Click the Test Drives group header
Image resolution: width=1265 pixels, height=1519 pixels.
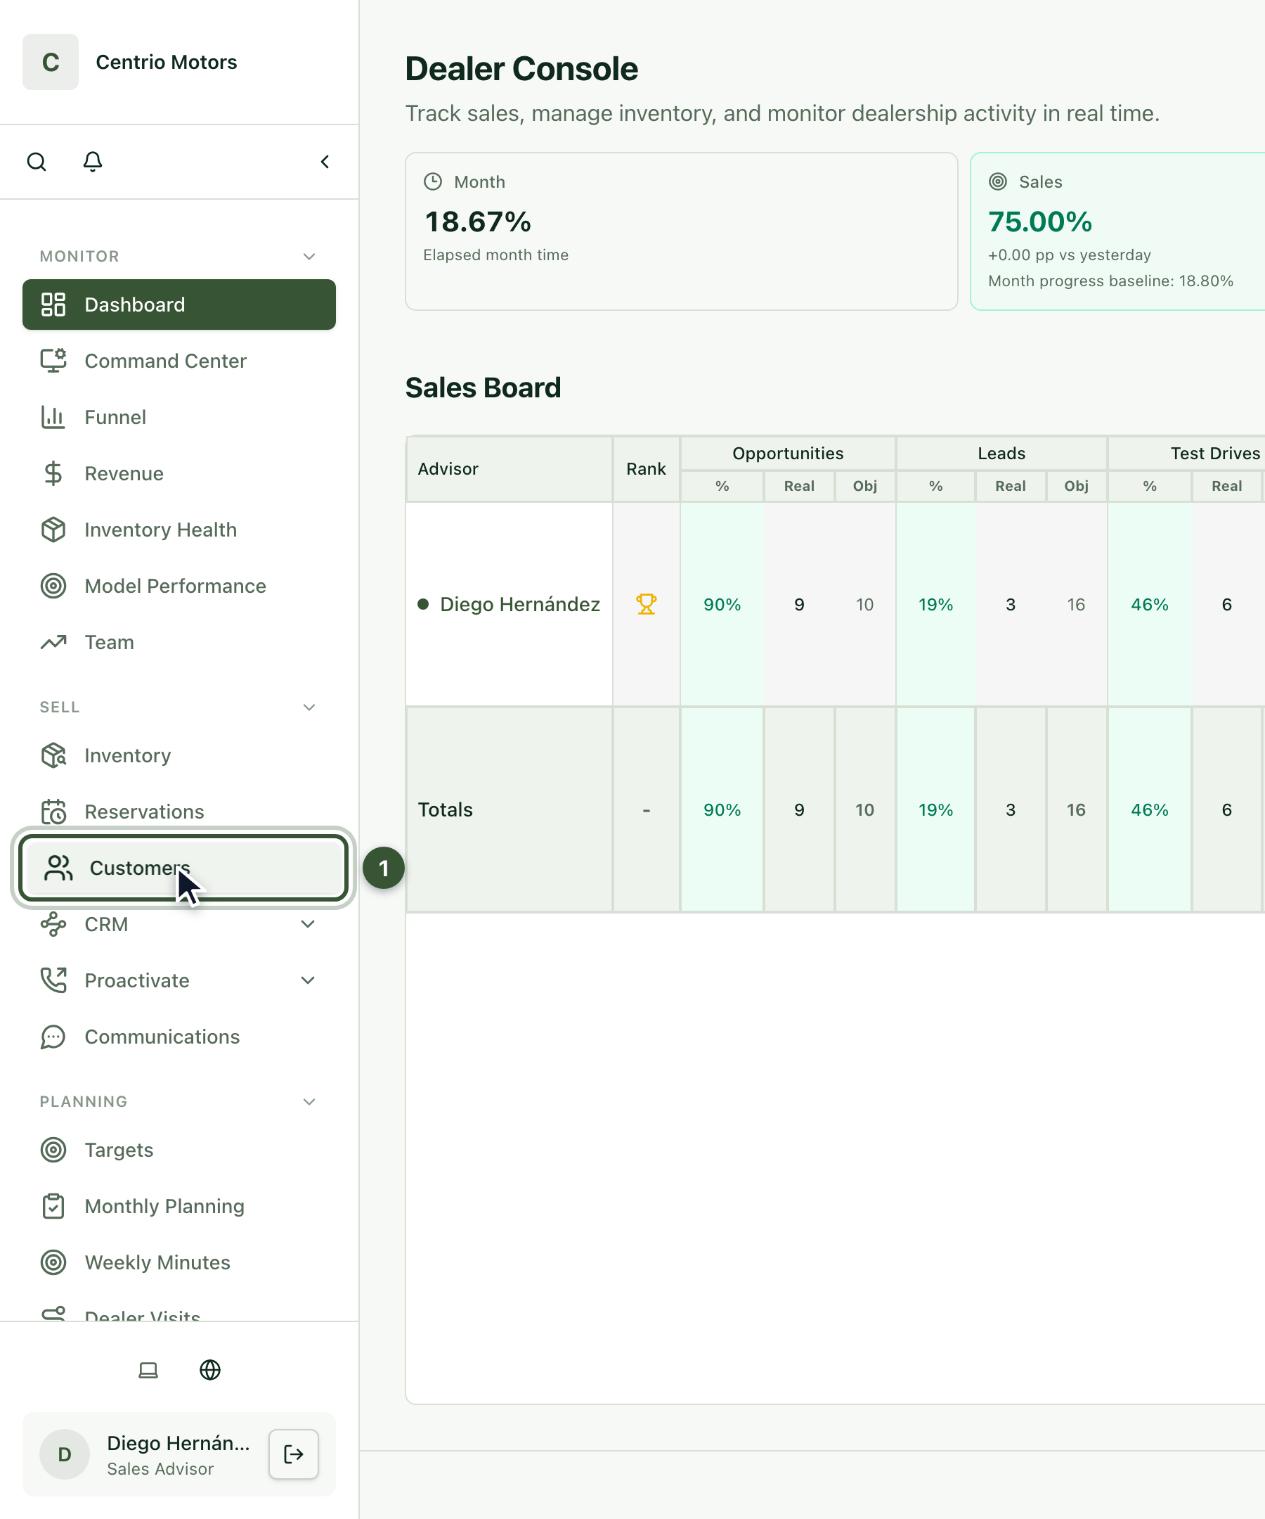(x=1187, y=454)
